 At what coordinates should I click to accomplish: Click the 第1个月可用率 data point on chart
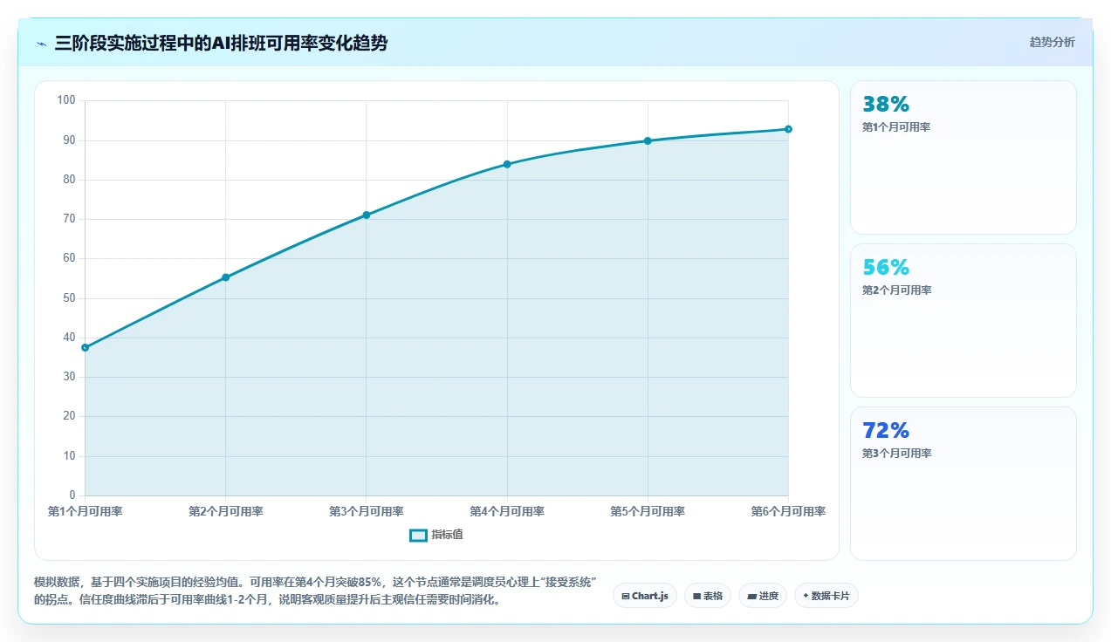point(86,347)
